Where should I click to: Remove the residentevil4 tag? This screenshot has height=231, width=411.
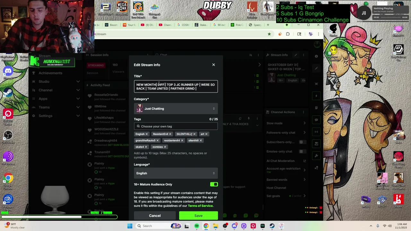click(182, 141)
